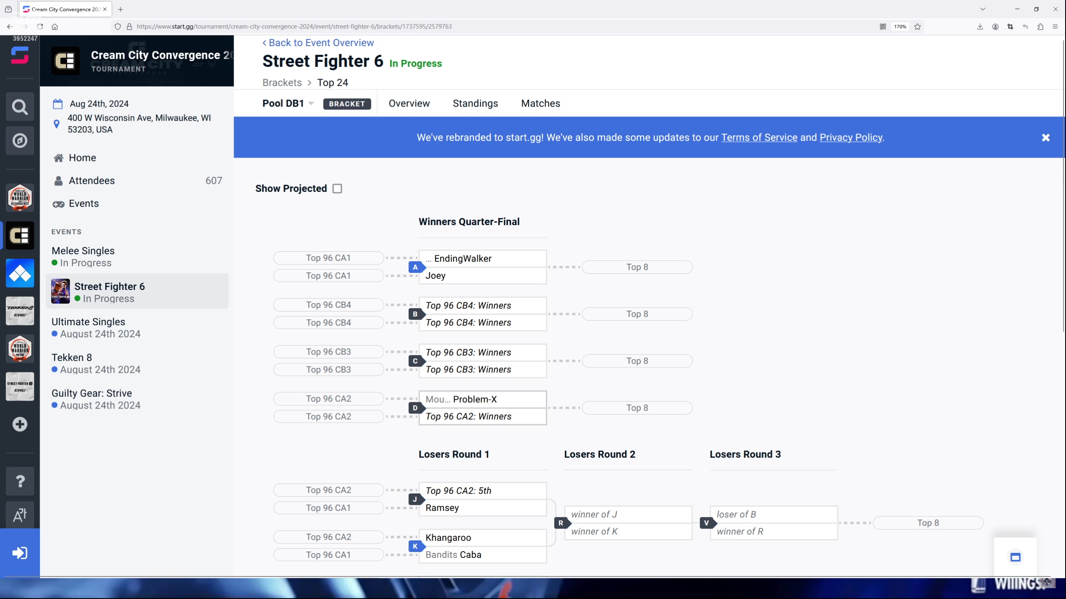Click the Khangaroo entrant row
Screen dimensions: 1066x599
pyautogui.click(x=483, y=537)
